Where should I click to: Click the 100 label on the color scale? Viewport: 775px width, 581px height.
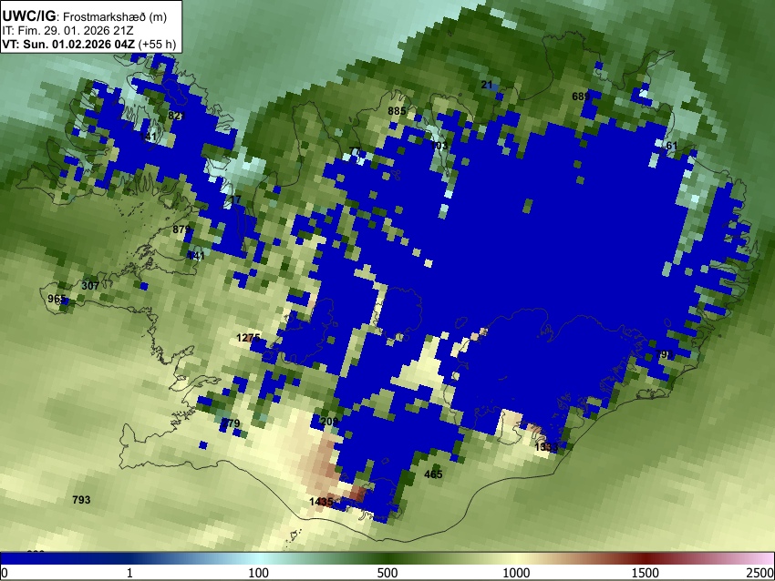tap(258, 573)
